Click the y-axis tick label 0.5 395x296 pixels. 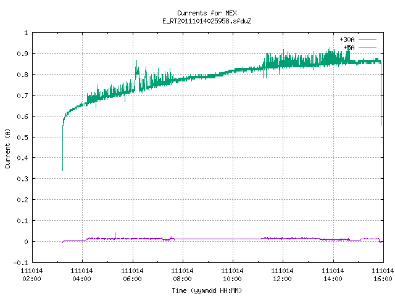[22, 137]
